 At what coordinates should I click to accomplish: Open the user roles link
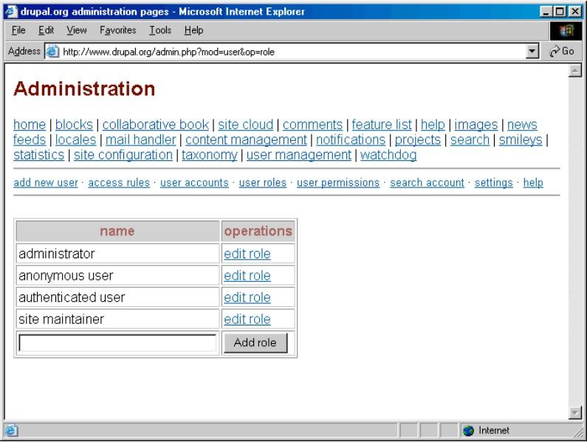tap(262, 183)
